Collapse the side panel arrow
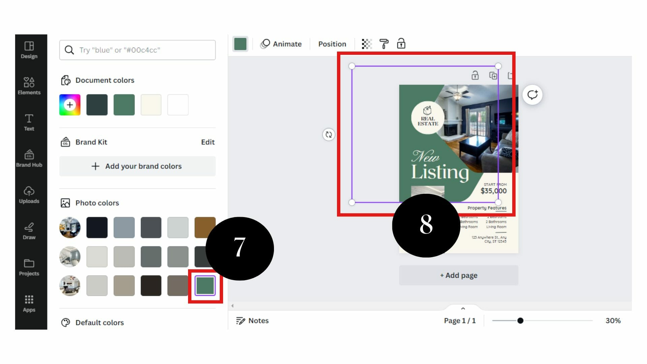 point(233,306)
